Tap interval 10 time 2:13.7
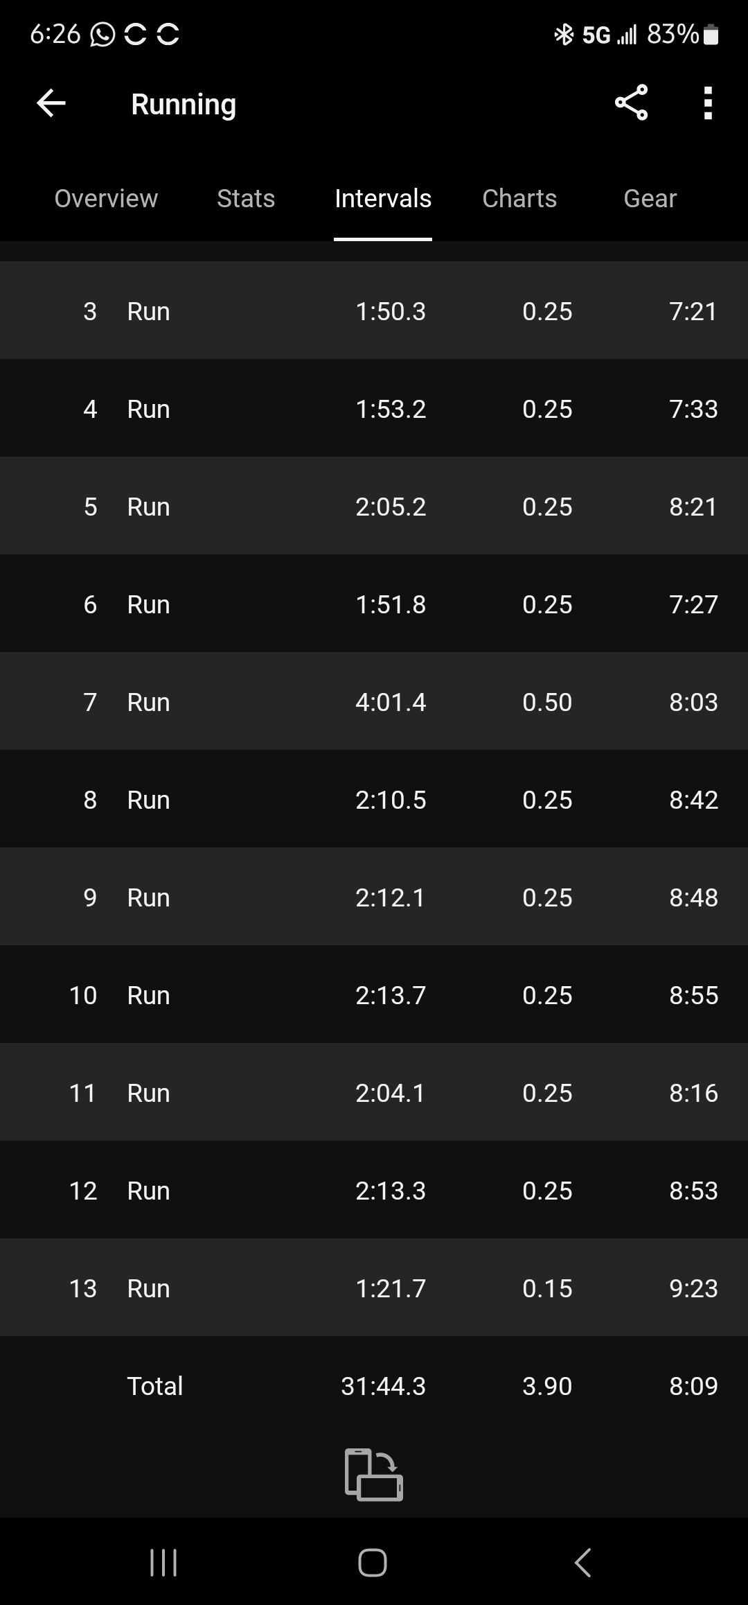Screen dimensions: 748x1605 click(x=391, y=996)
